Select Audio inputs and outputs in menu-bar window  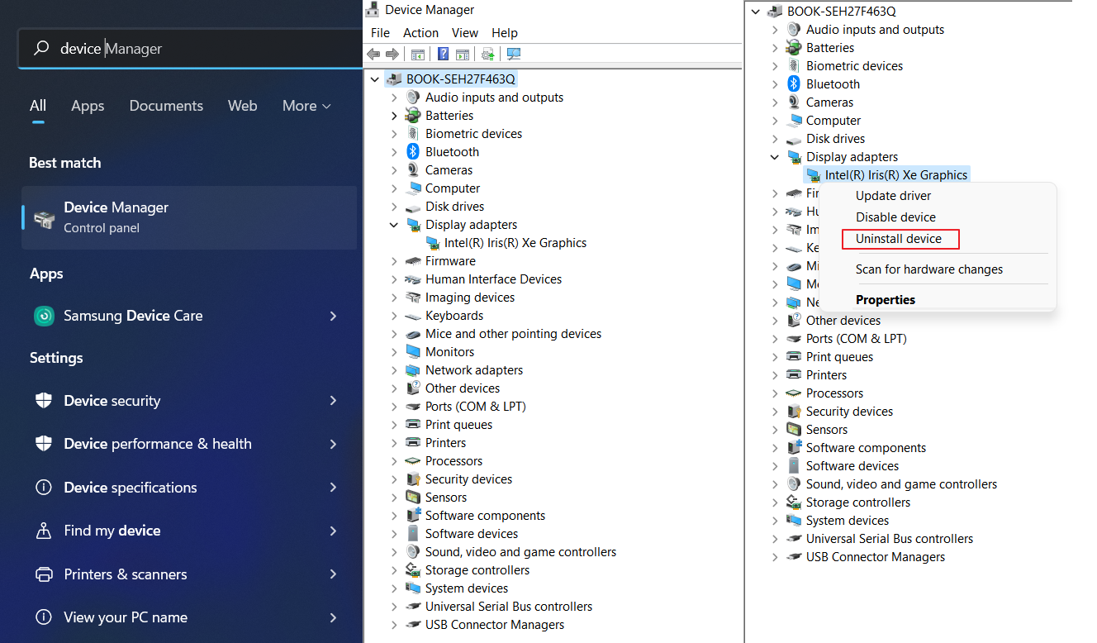[494, 98]
